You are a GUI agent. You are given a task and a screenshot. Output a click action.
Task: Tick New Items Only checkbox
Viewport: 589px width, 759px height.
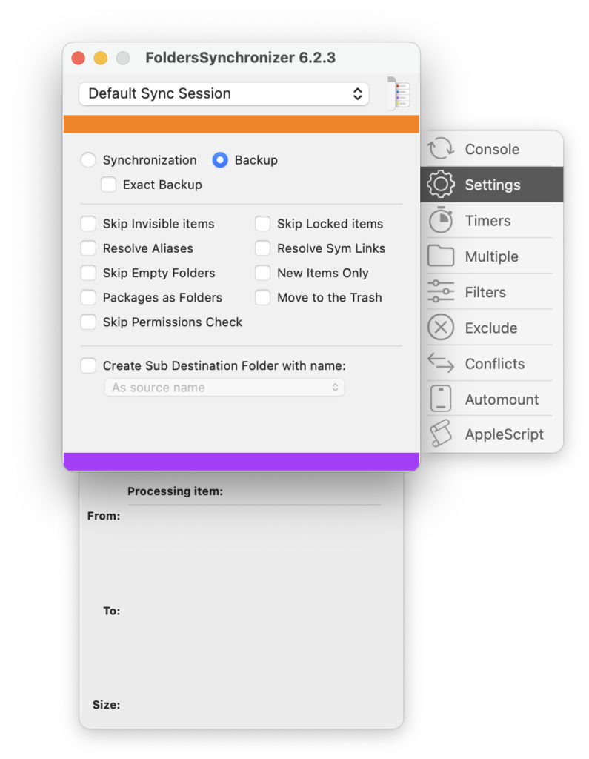(262, 273)
